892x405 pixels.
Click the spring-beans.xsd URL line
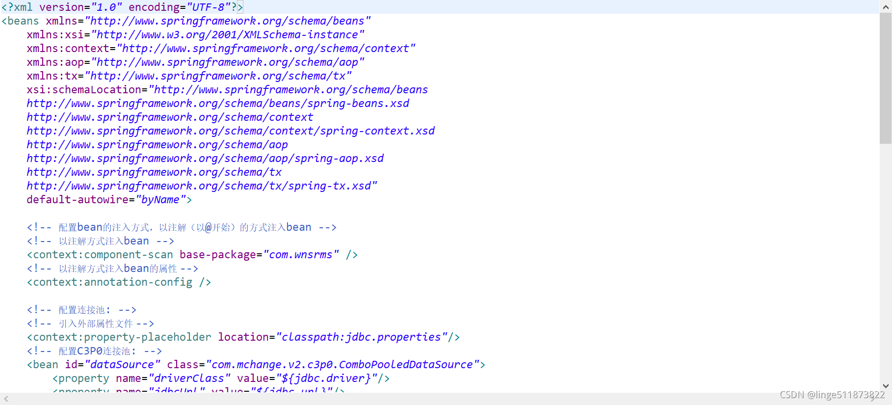218,104
